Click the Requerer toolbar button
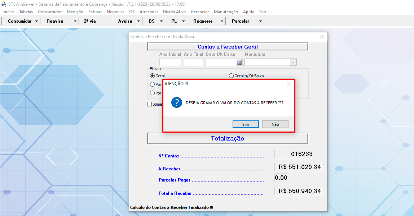 coord(203,21)
